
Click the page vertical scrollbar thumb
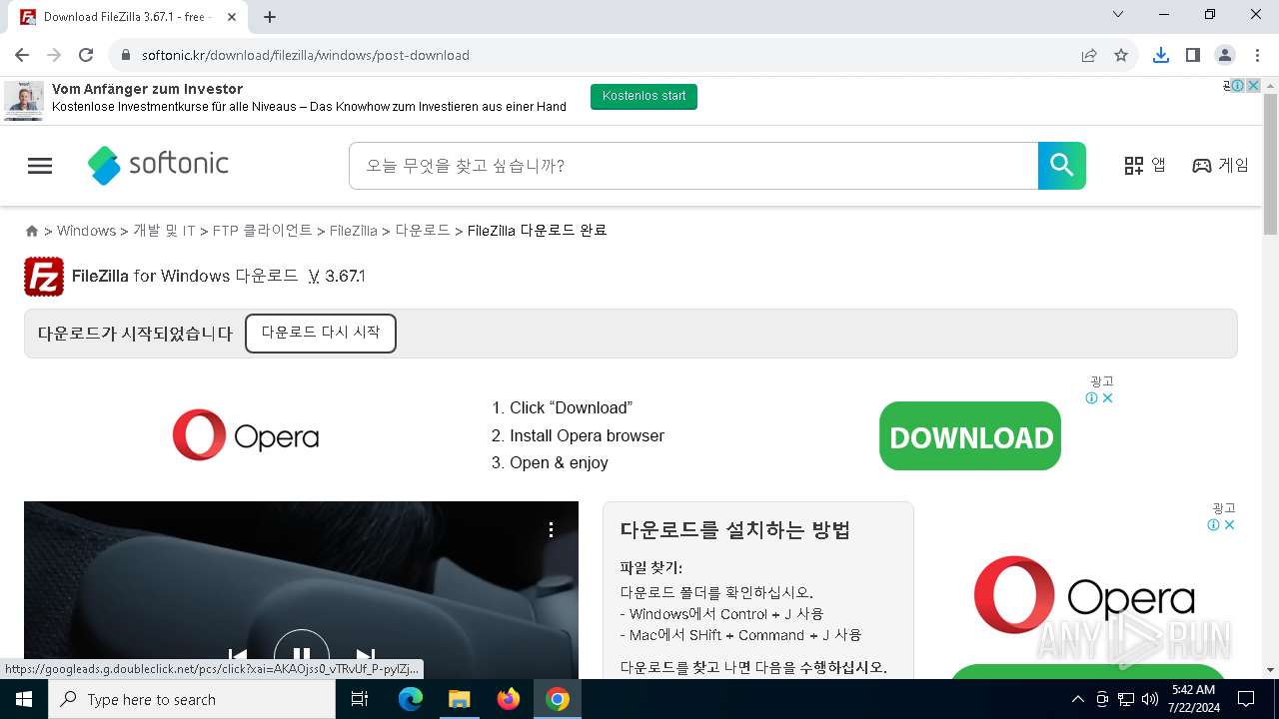click(x=1271, y=165)
